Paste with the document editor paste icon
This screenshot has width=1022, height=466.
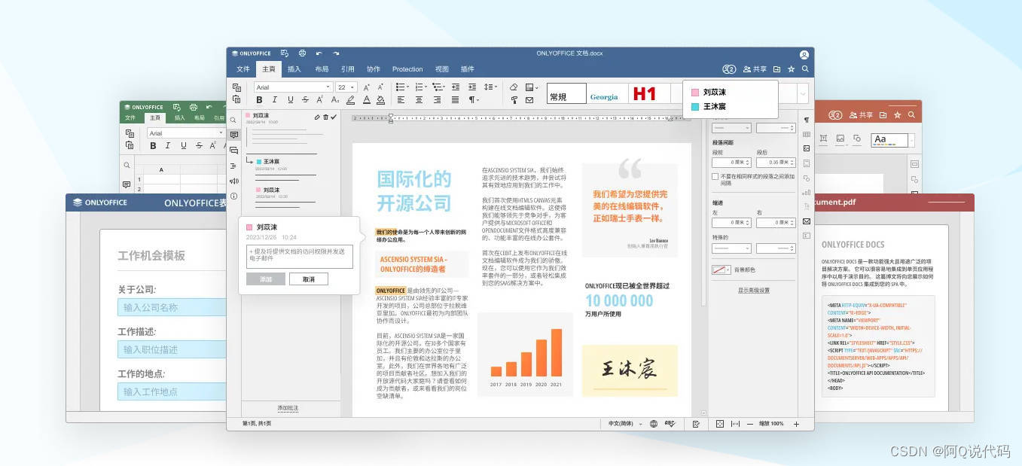point(236,99)
